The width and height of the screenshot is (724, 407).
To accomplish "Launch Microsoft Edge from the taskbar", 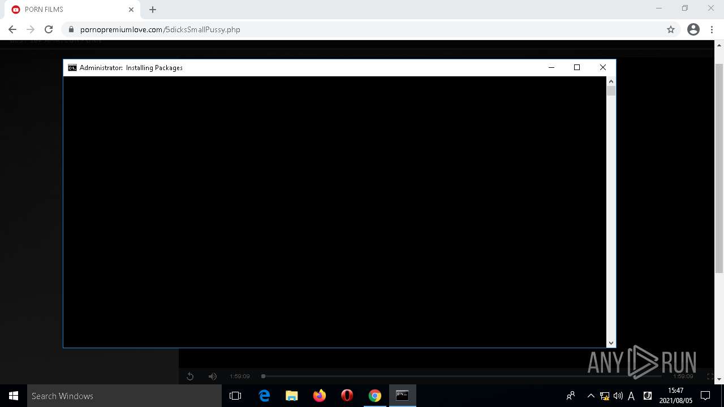I will click(x=264, y=396).
